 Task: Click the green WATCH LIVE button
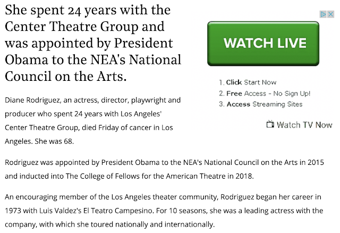pos(263,44)
